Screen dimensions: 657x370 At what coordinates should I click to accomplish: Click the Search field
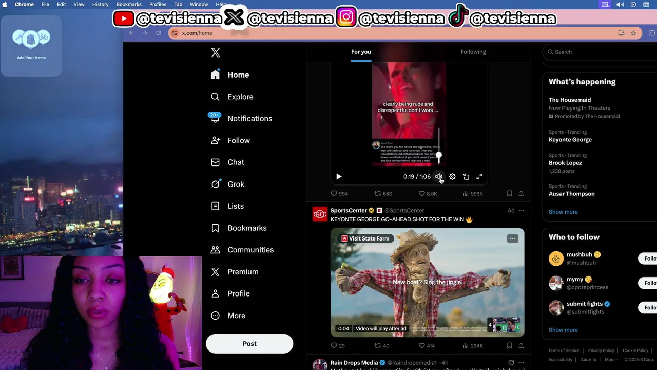click(x=601, y=52)
